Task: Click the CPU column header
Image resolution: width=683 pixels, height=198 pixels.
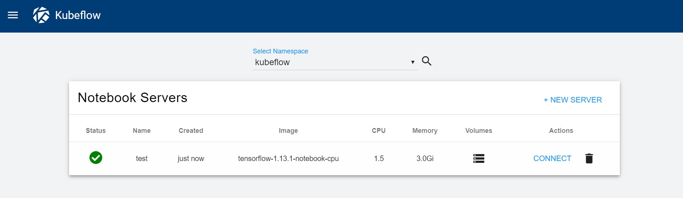Action: click(x=379, y=131)
